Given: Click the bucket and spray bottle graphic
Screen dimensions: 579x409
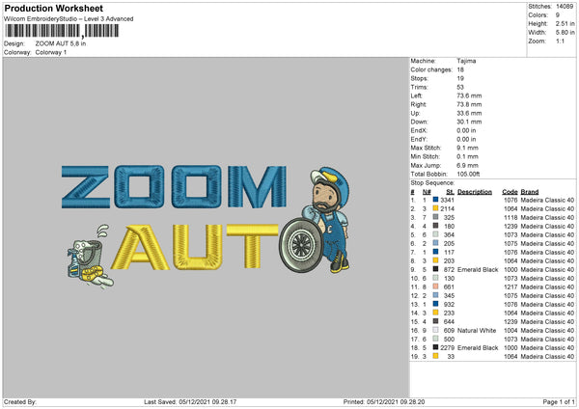Looking at the screenshot, I should (90, 256).
